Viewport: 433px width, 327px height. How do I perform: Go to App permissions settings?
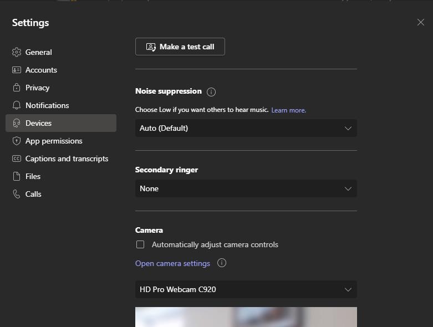pos(54,141)
